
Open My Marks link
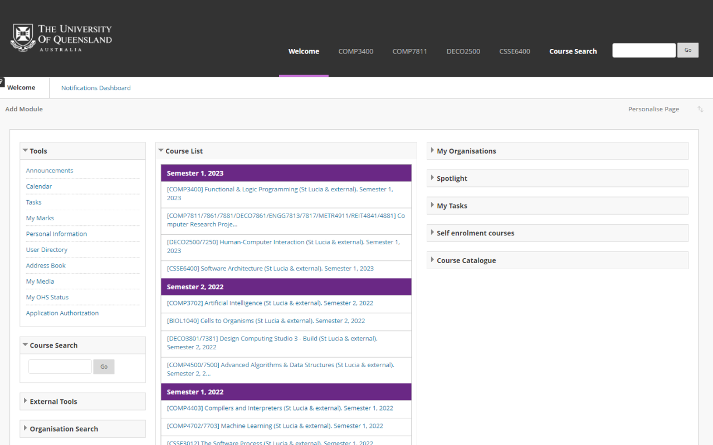pos(40,218)
